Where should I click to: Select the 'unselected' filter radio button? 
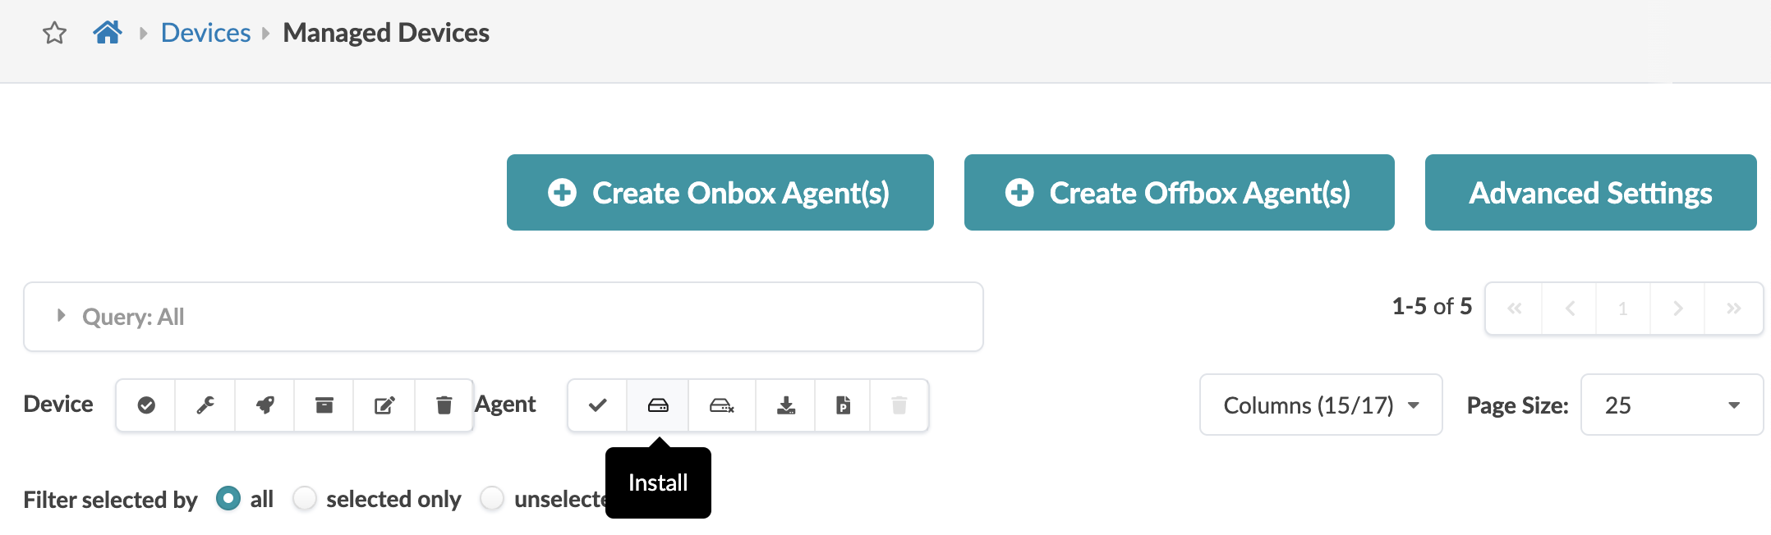click(492, 499)
